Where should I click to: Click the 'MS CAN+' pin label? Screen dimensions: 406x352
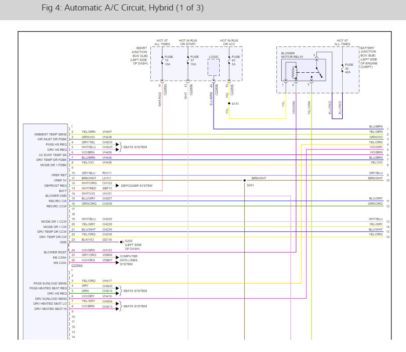[60, 257]
